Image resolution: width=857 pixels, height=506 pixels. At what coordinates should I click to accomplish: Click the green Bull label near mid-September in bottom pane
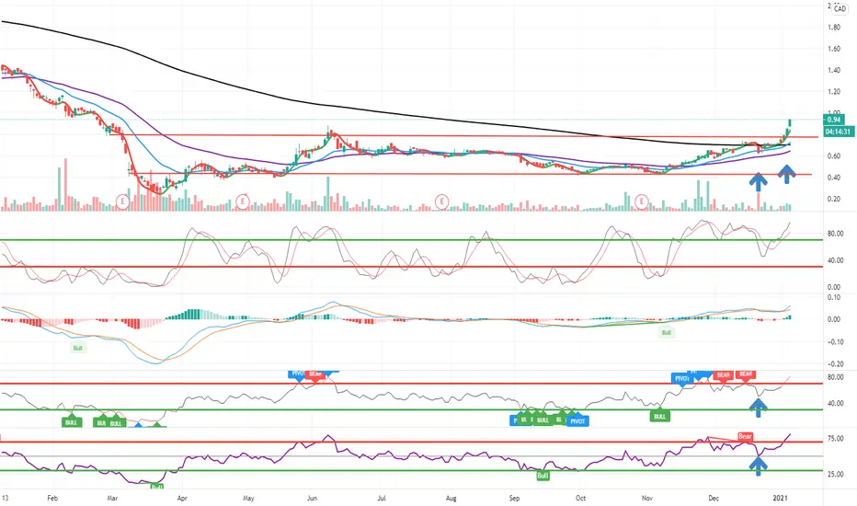543,476
